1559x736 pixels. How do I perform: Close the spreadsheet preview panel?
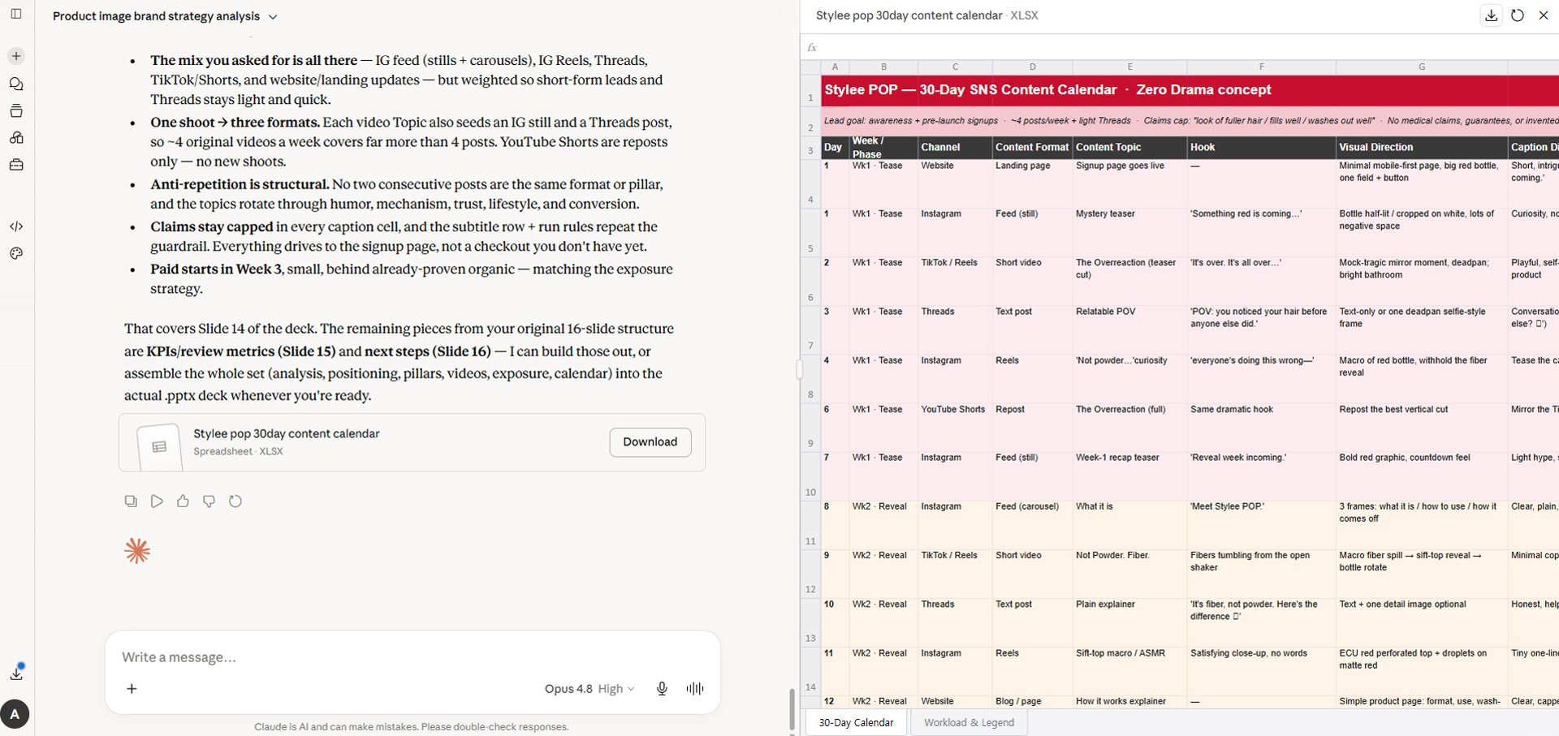(1544, 15)
